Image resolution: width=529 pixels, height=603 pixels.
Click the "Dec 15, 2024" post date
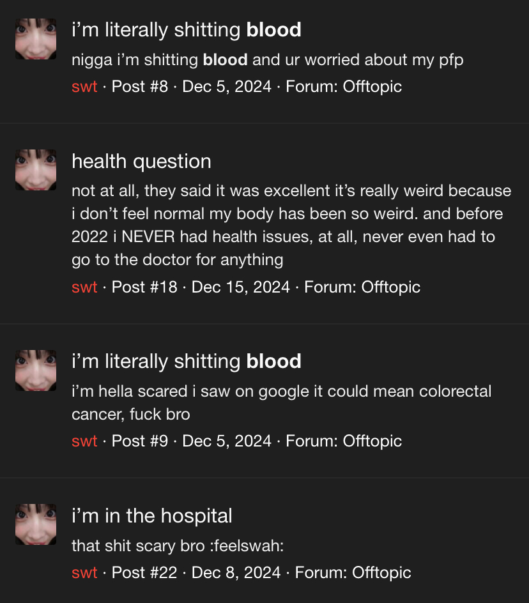[x=241, y=287]
